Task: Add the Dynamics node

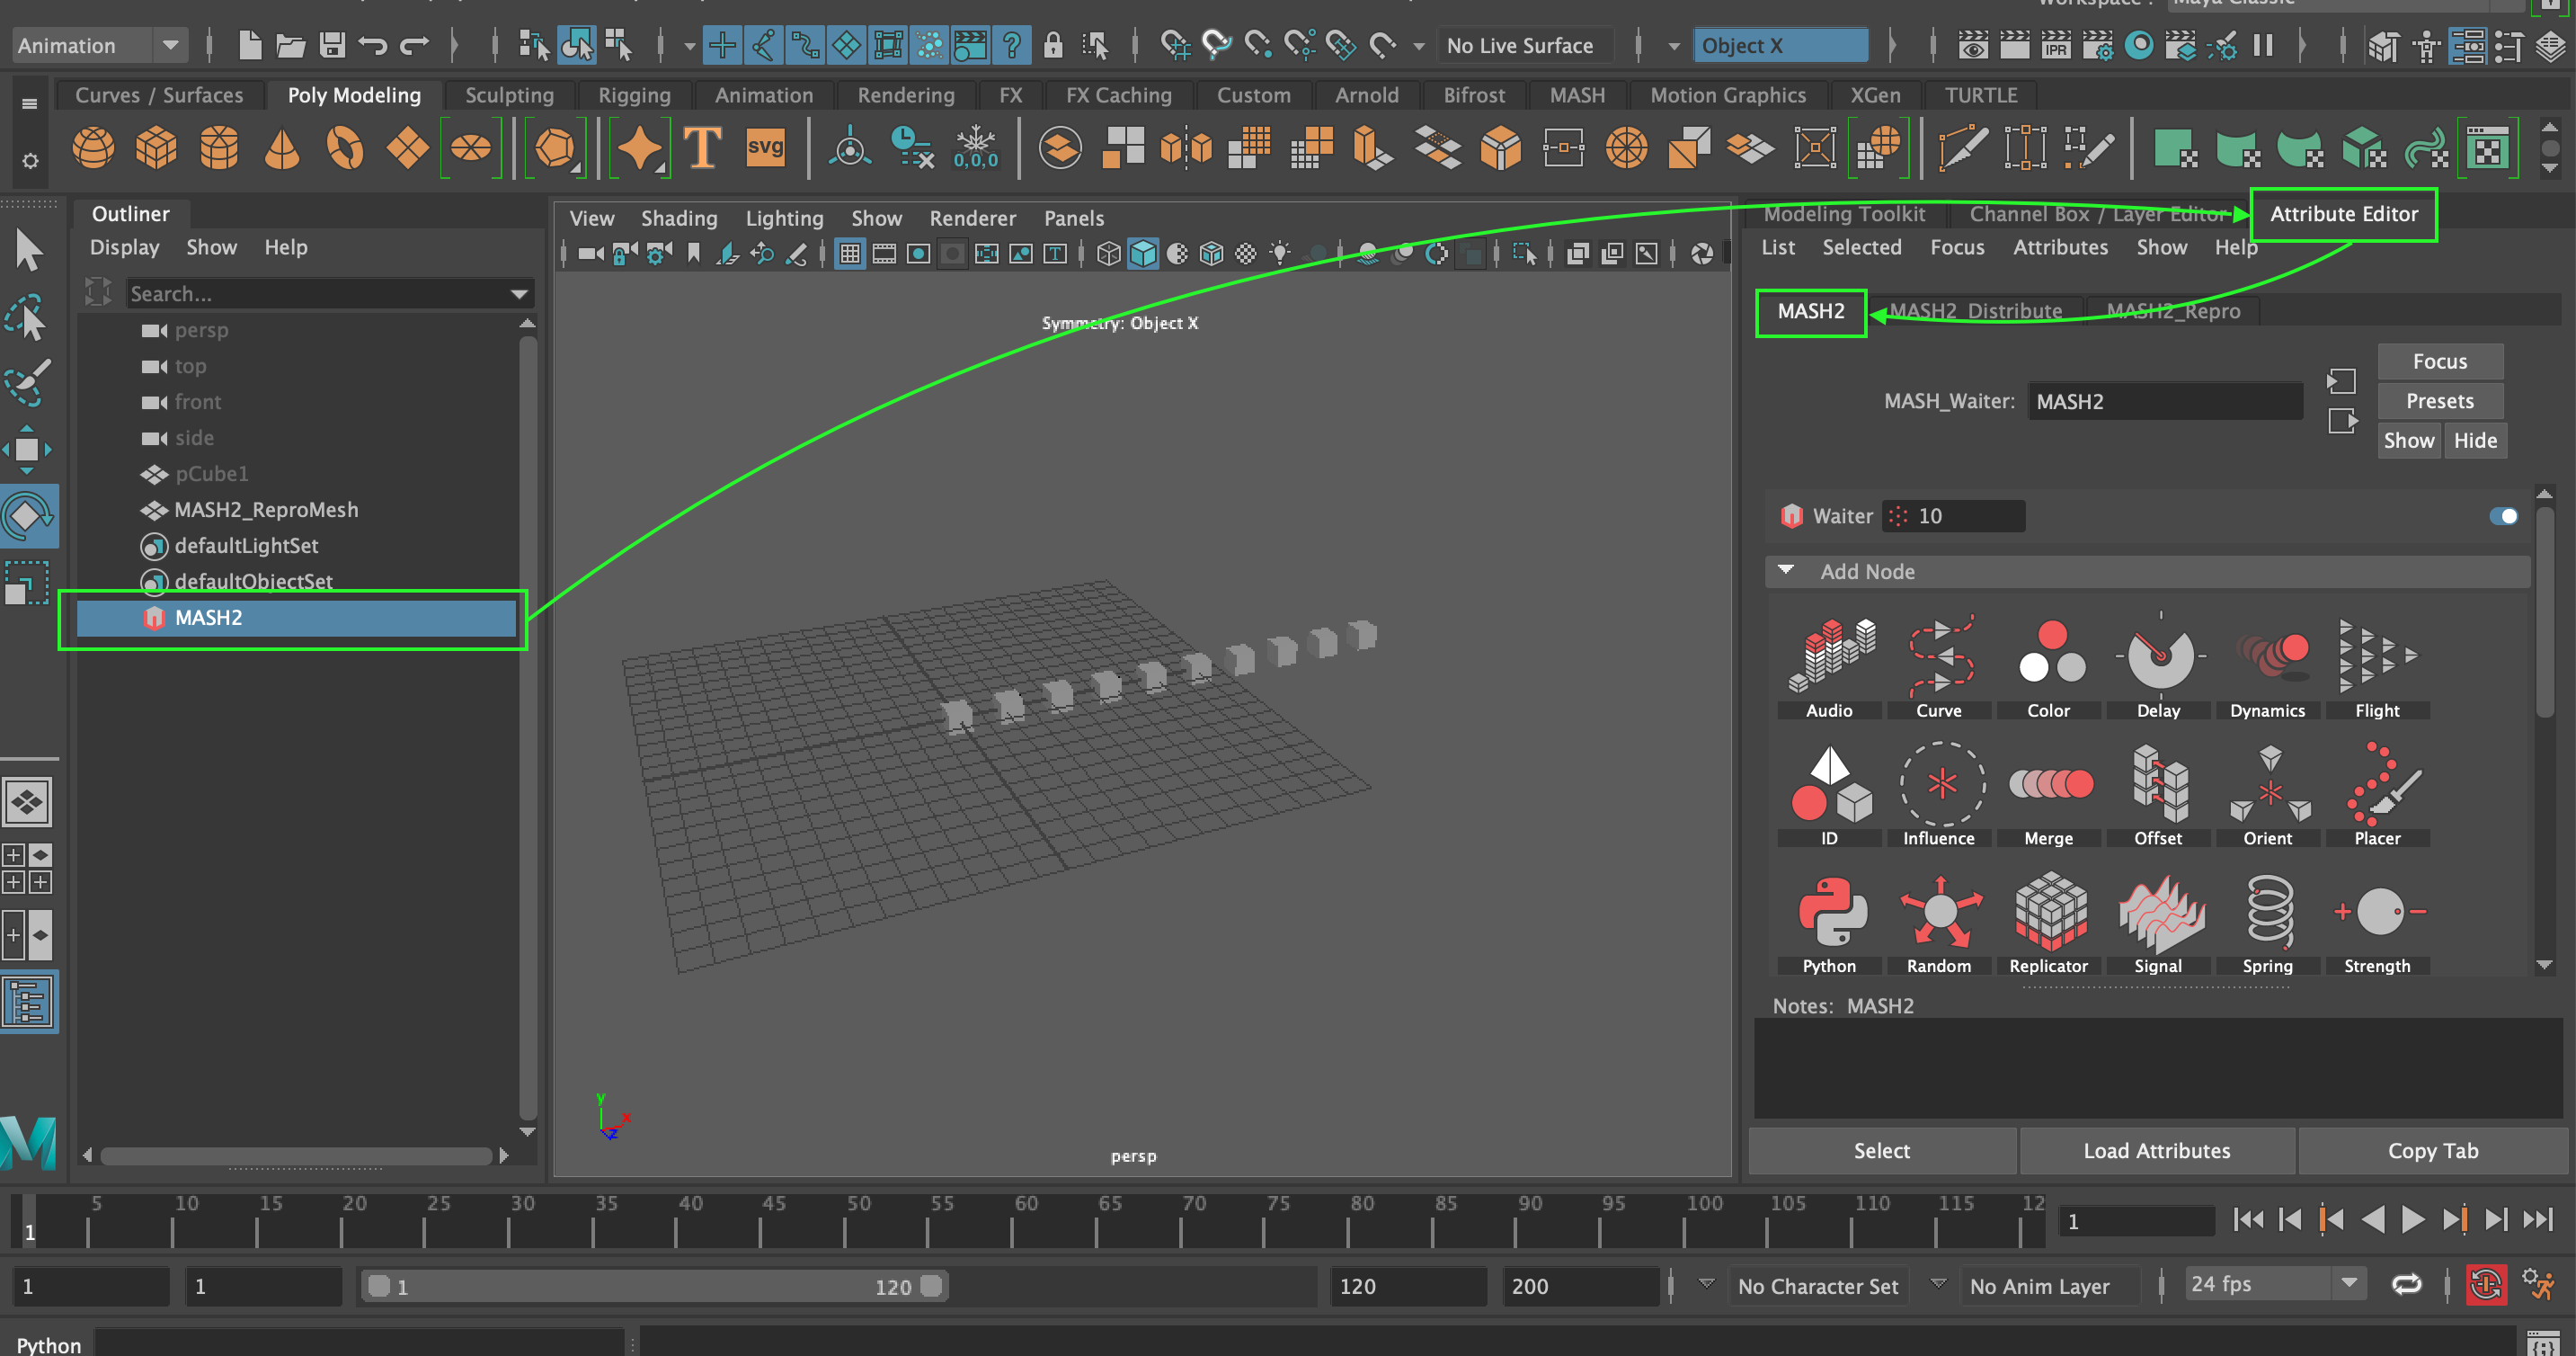Action: (2267, 661)
